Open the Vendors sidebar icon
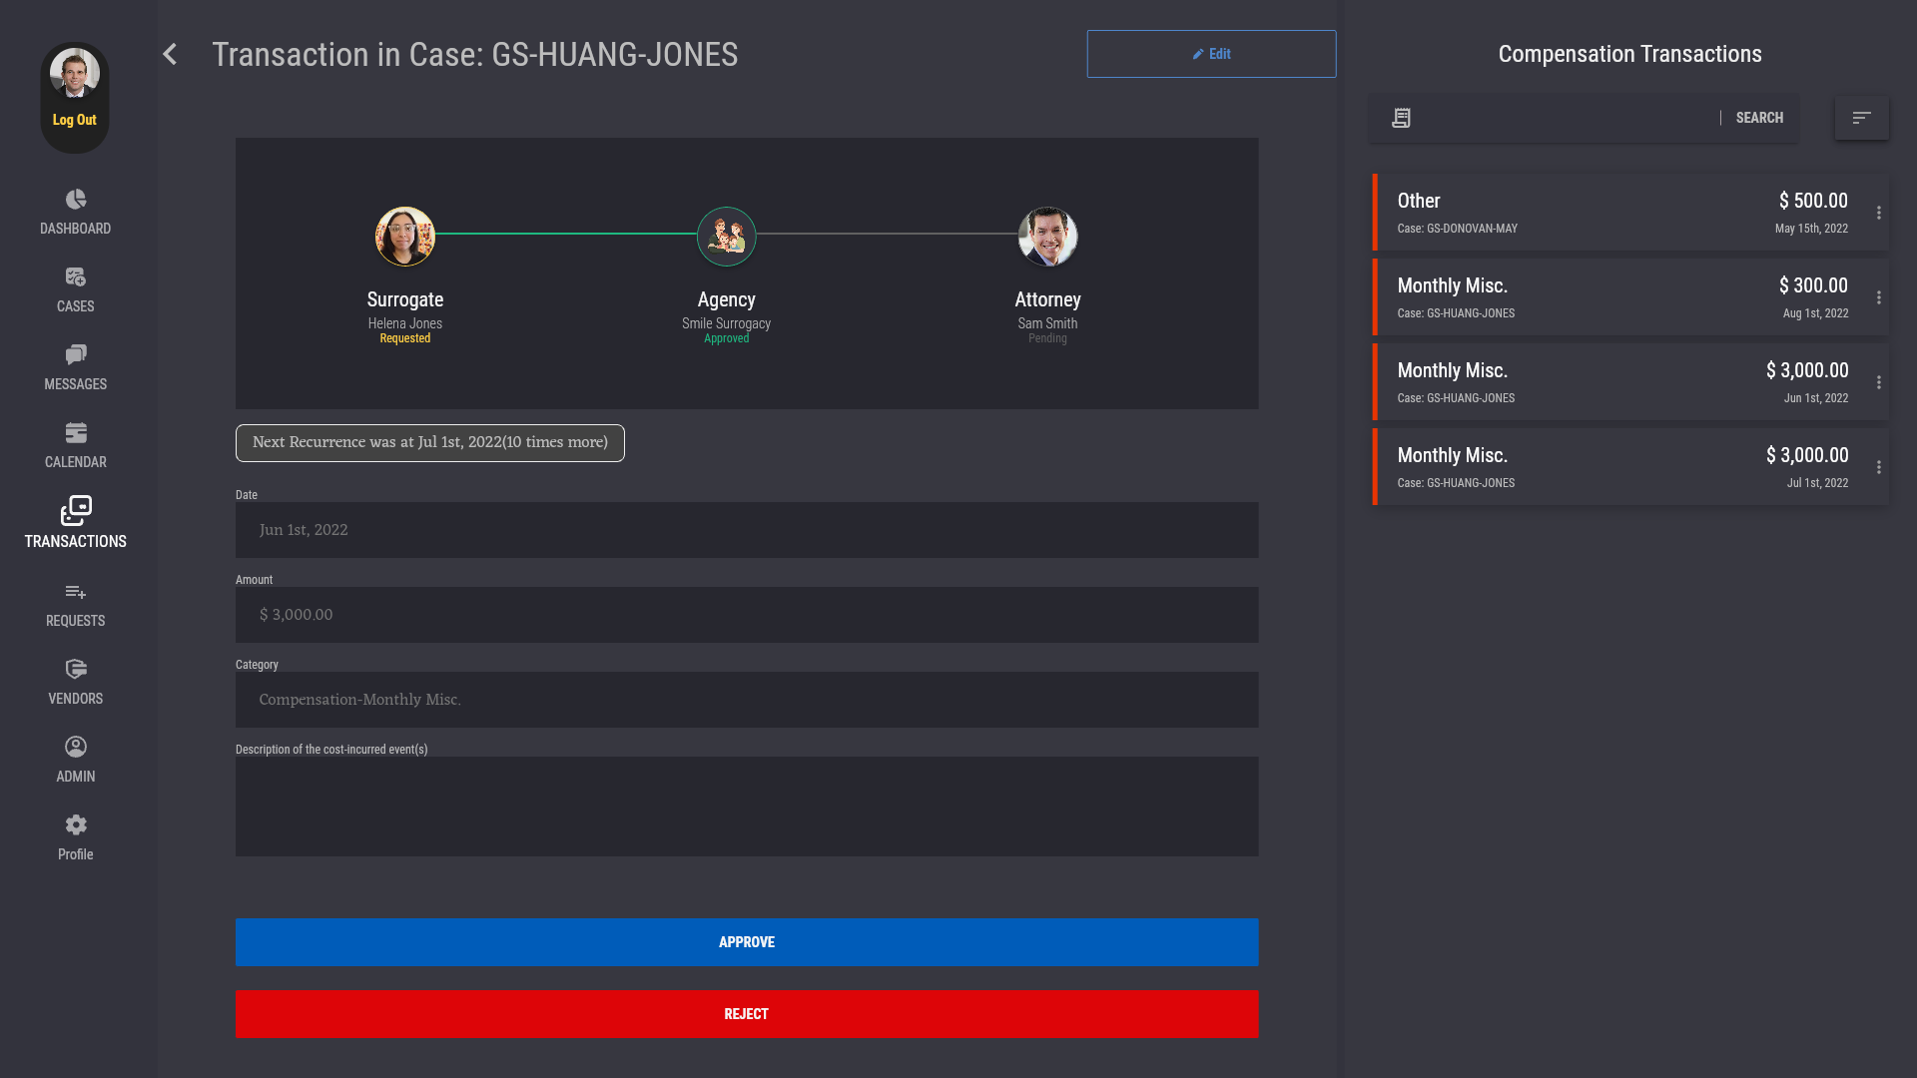The image size is (1917, 1078). click(x=76, y=670)
